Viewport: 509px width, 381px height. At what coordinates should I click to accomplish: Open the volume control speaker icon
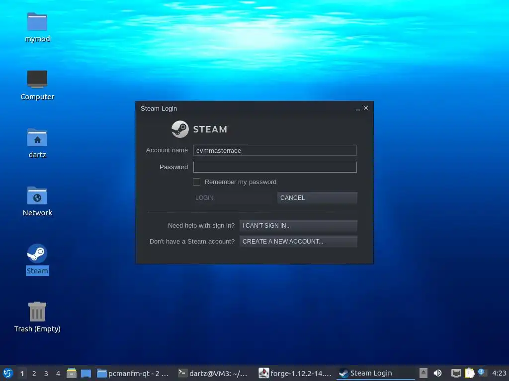tap(437, 373)
